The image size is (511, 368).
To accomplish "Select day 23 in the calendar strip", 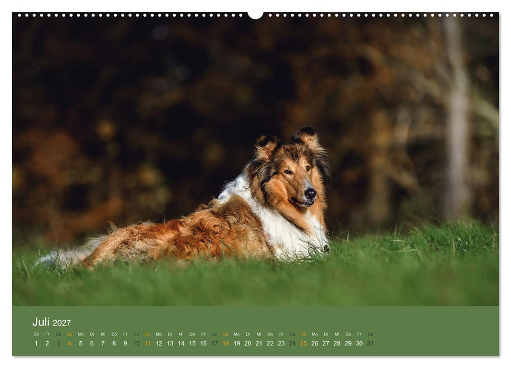I will click(x=281, y=343).
